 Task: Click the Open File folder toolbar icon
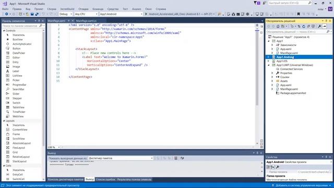pos(27,14)
